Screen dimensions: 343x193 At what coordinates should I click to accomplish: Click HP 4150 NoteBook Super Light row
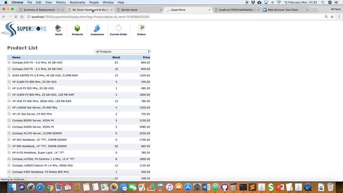79,152
